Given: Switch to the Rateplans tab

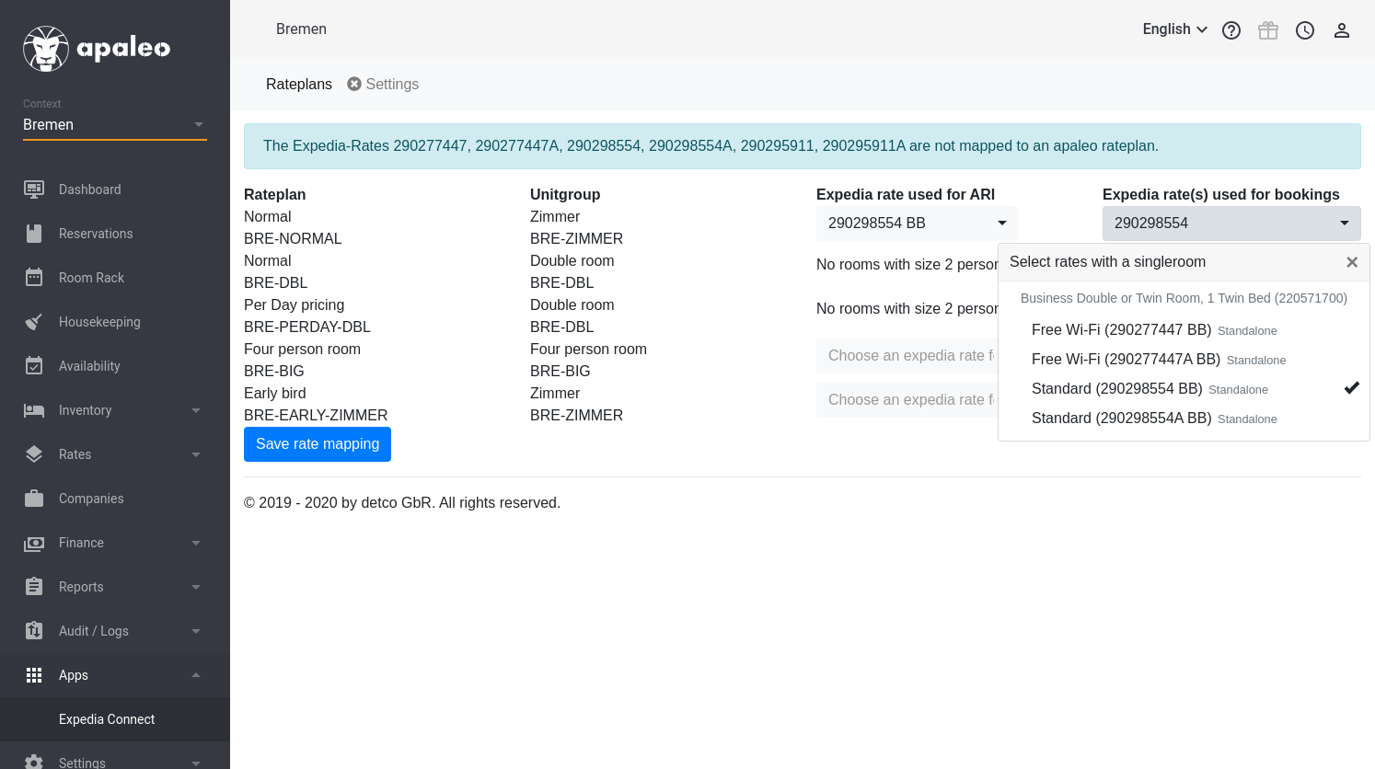Looking at the screenshot, I should [298, 85].
